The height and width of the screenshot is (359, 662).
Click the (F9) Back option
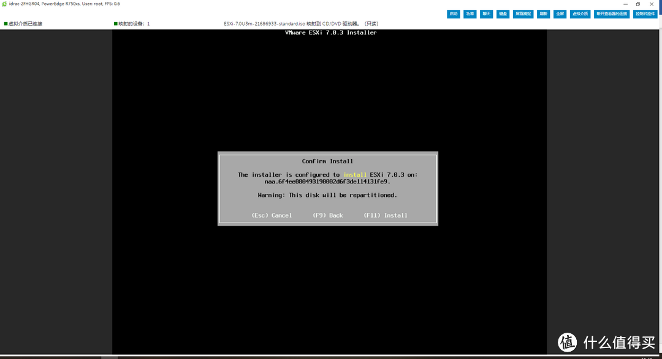click(327, 215)
